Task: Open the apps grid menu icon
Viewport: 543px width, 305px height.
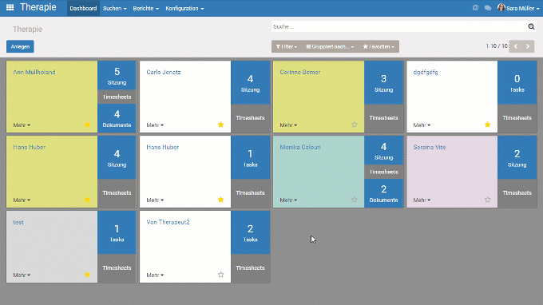Action: coord(10,7)
